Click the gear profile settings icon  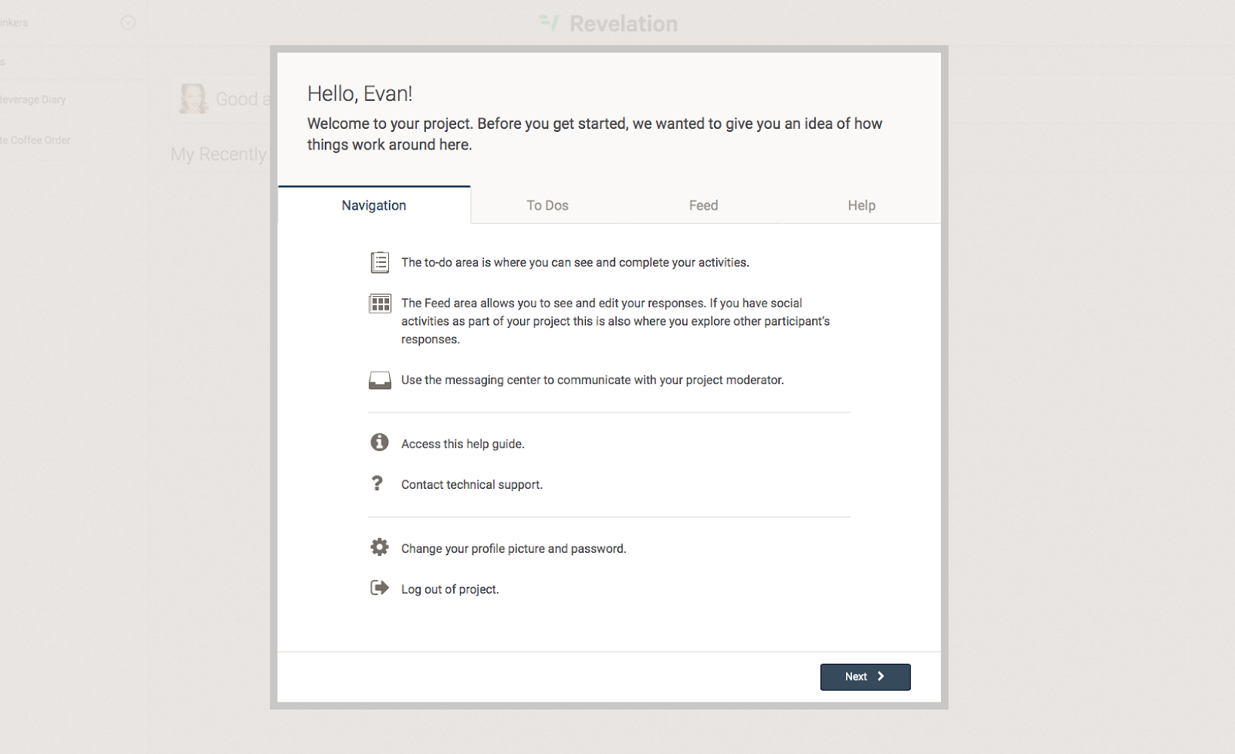coord(379,547)
